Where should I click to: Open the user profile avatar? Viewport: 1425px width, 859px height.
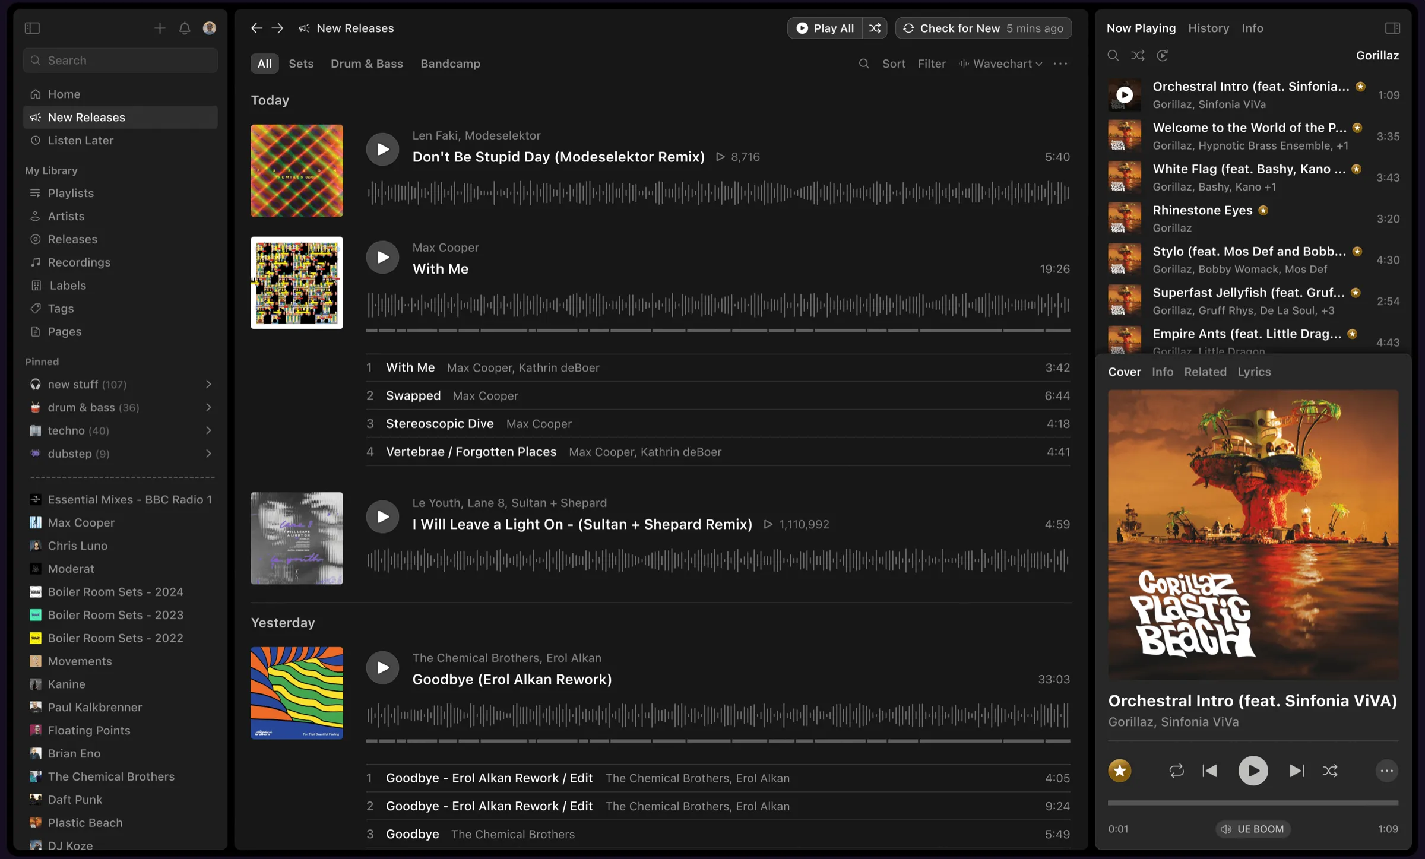210,28
